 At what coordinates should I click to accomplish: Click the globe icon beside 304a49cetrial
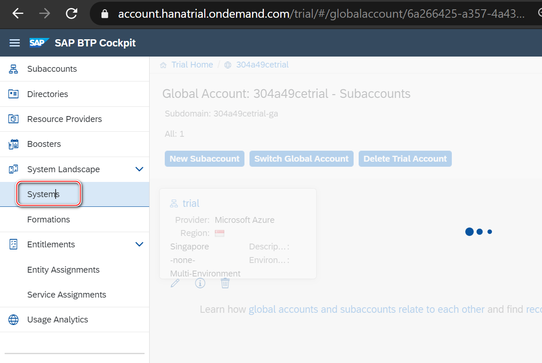tap(228, 65)
